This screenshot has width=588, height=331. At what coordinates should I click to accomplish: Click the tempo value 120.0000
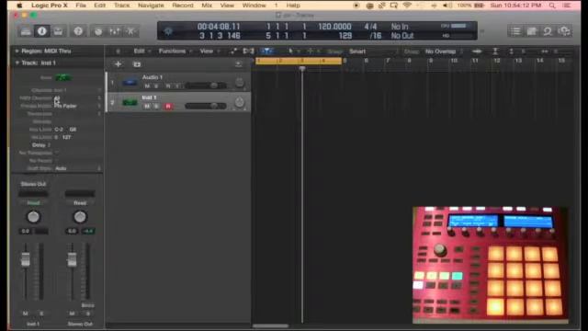coord(334,27)
